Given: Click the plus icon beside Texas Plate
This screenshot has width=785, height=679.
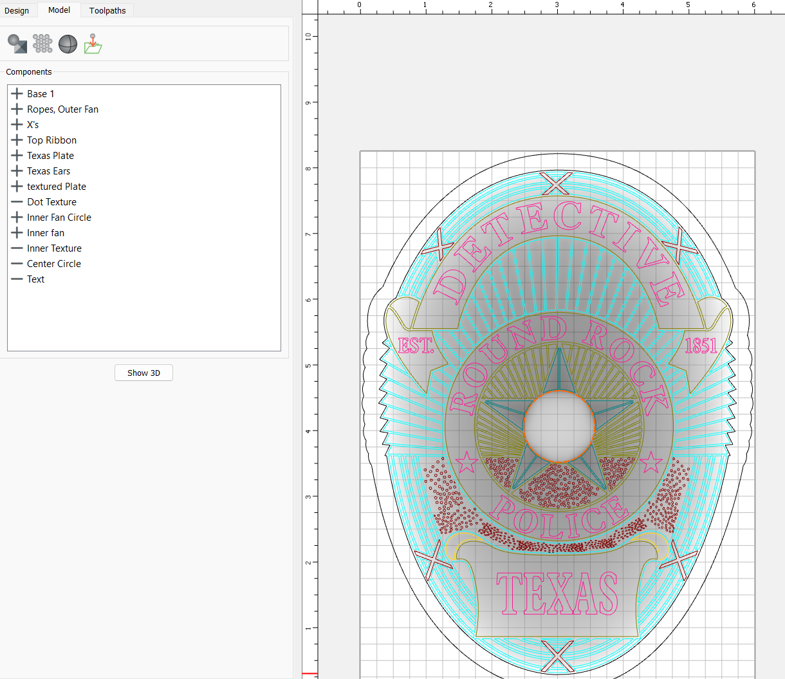Looking at the screenshot, I should click(17, 156).
